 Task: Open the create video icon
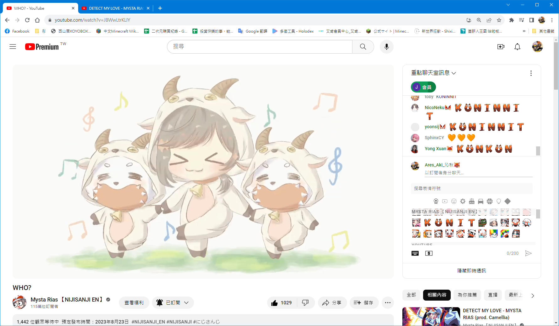coord(501,47)
